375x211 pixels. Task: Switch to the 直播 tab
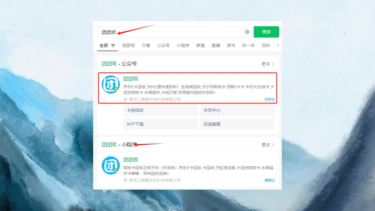[x=216, y=45]
